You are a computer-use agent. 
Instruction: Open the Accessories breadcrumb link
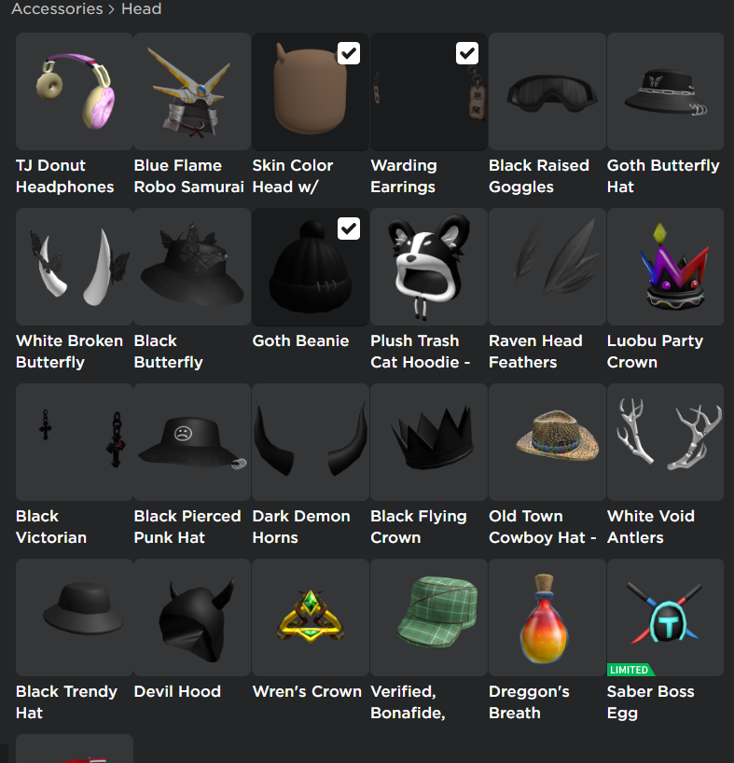pyautogui.click(x=57, y=8)
